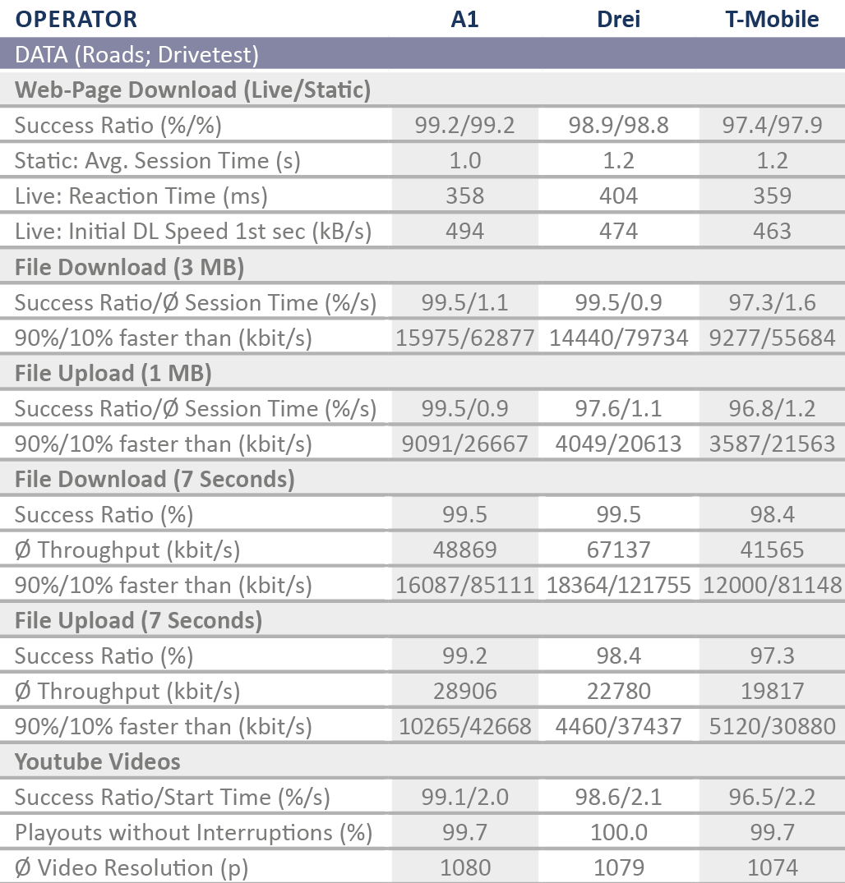Select the T-Mobile value 97.4/97.9

point(773,125)
